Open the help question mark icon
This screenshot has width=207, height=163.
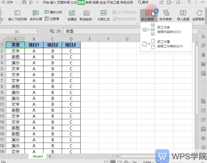point(189,2)
